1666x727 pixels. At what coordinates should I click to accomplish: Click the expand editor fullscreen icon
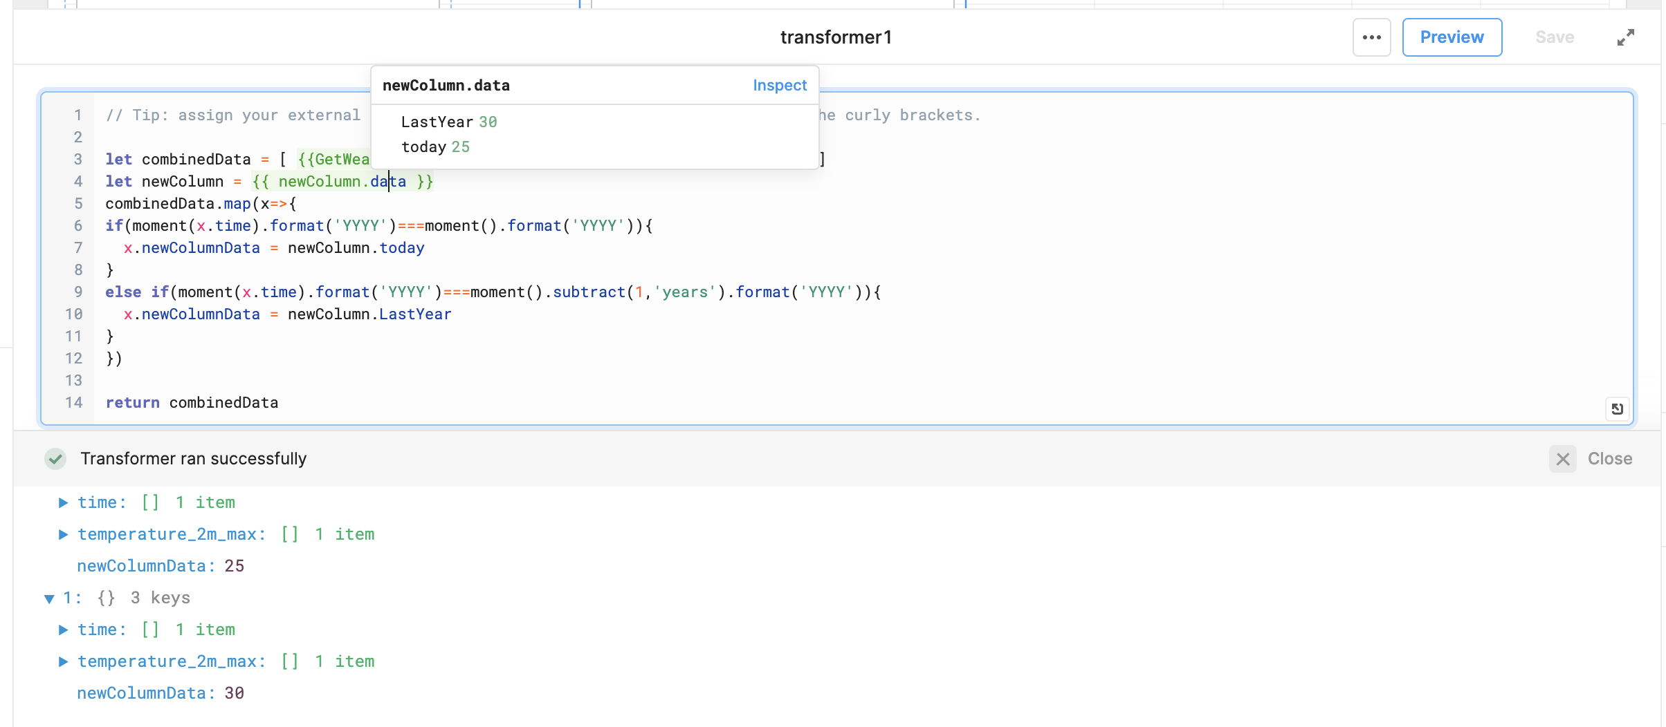pyautogui.click(x=1625, y=37)
